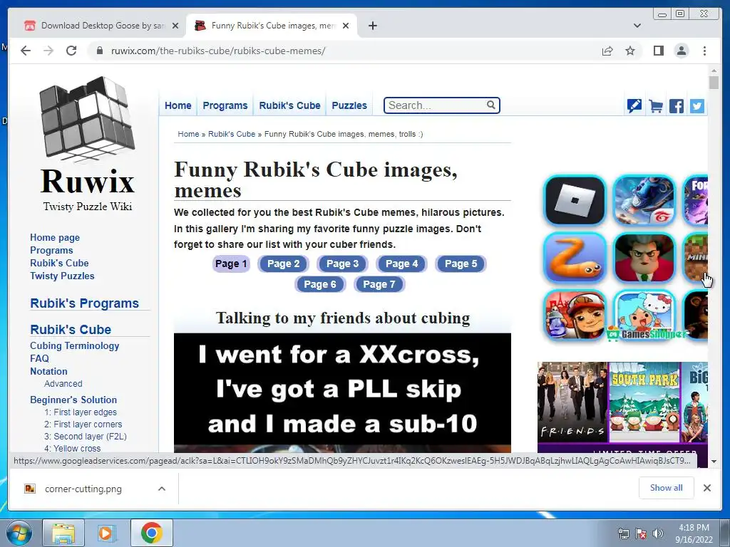The image size is (730, 547).
Task: Open the Beginner's Solution sidebar link
Action: click(x=73, y=400)
